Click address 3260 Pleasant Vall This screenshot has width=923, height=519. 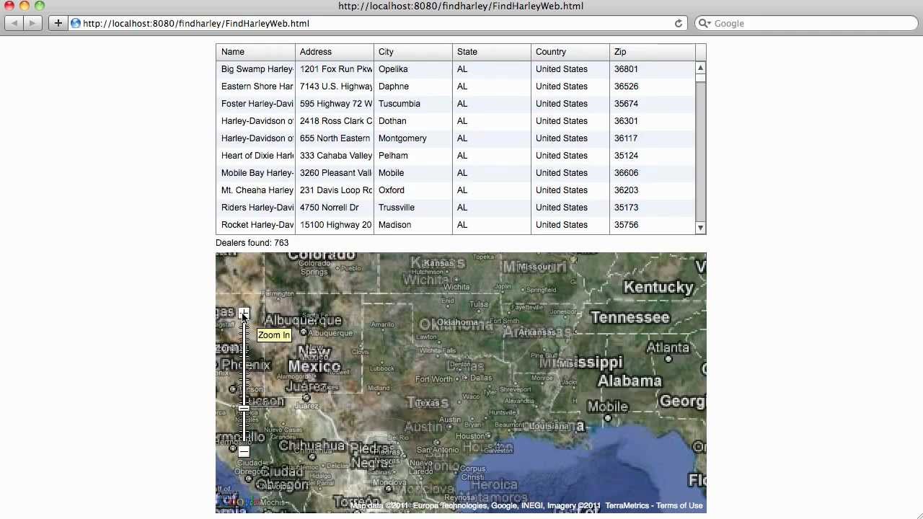[335, 173]
